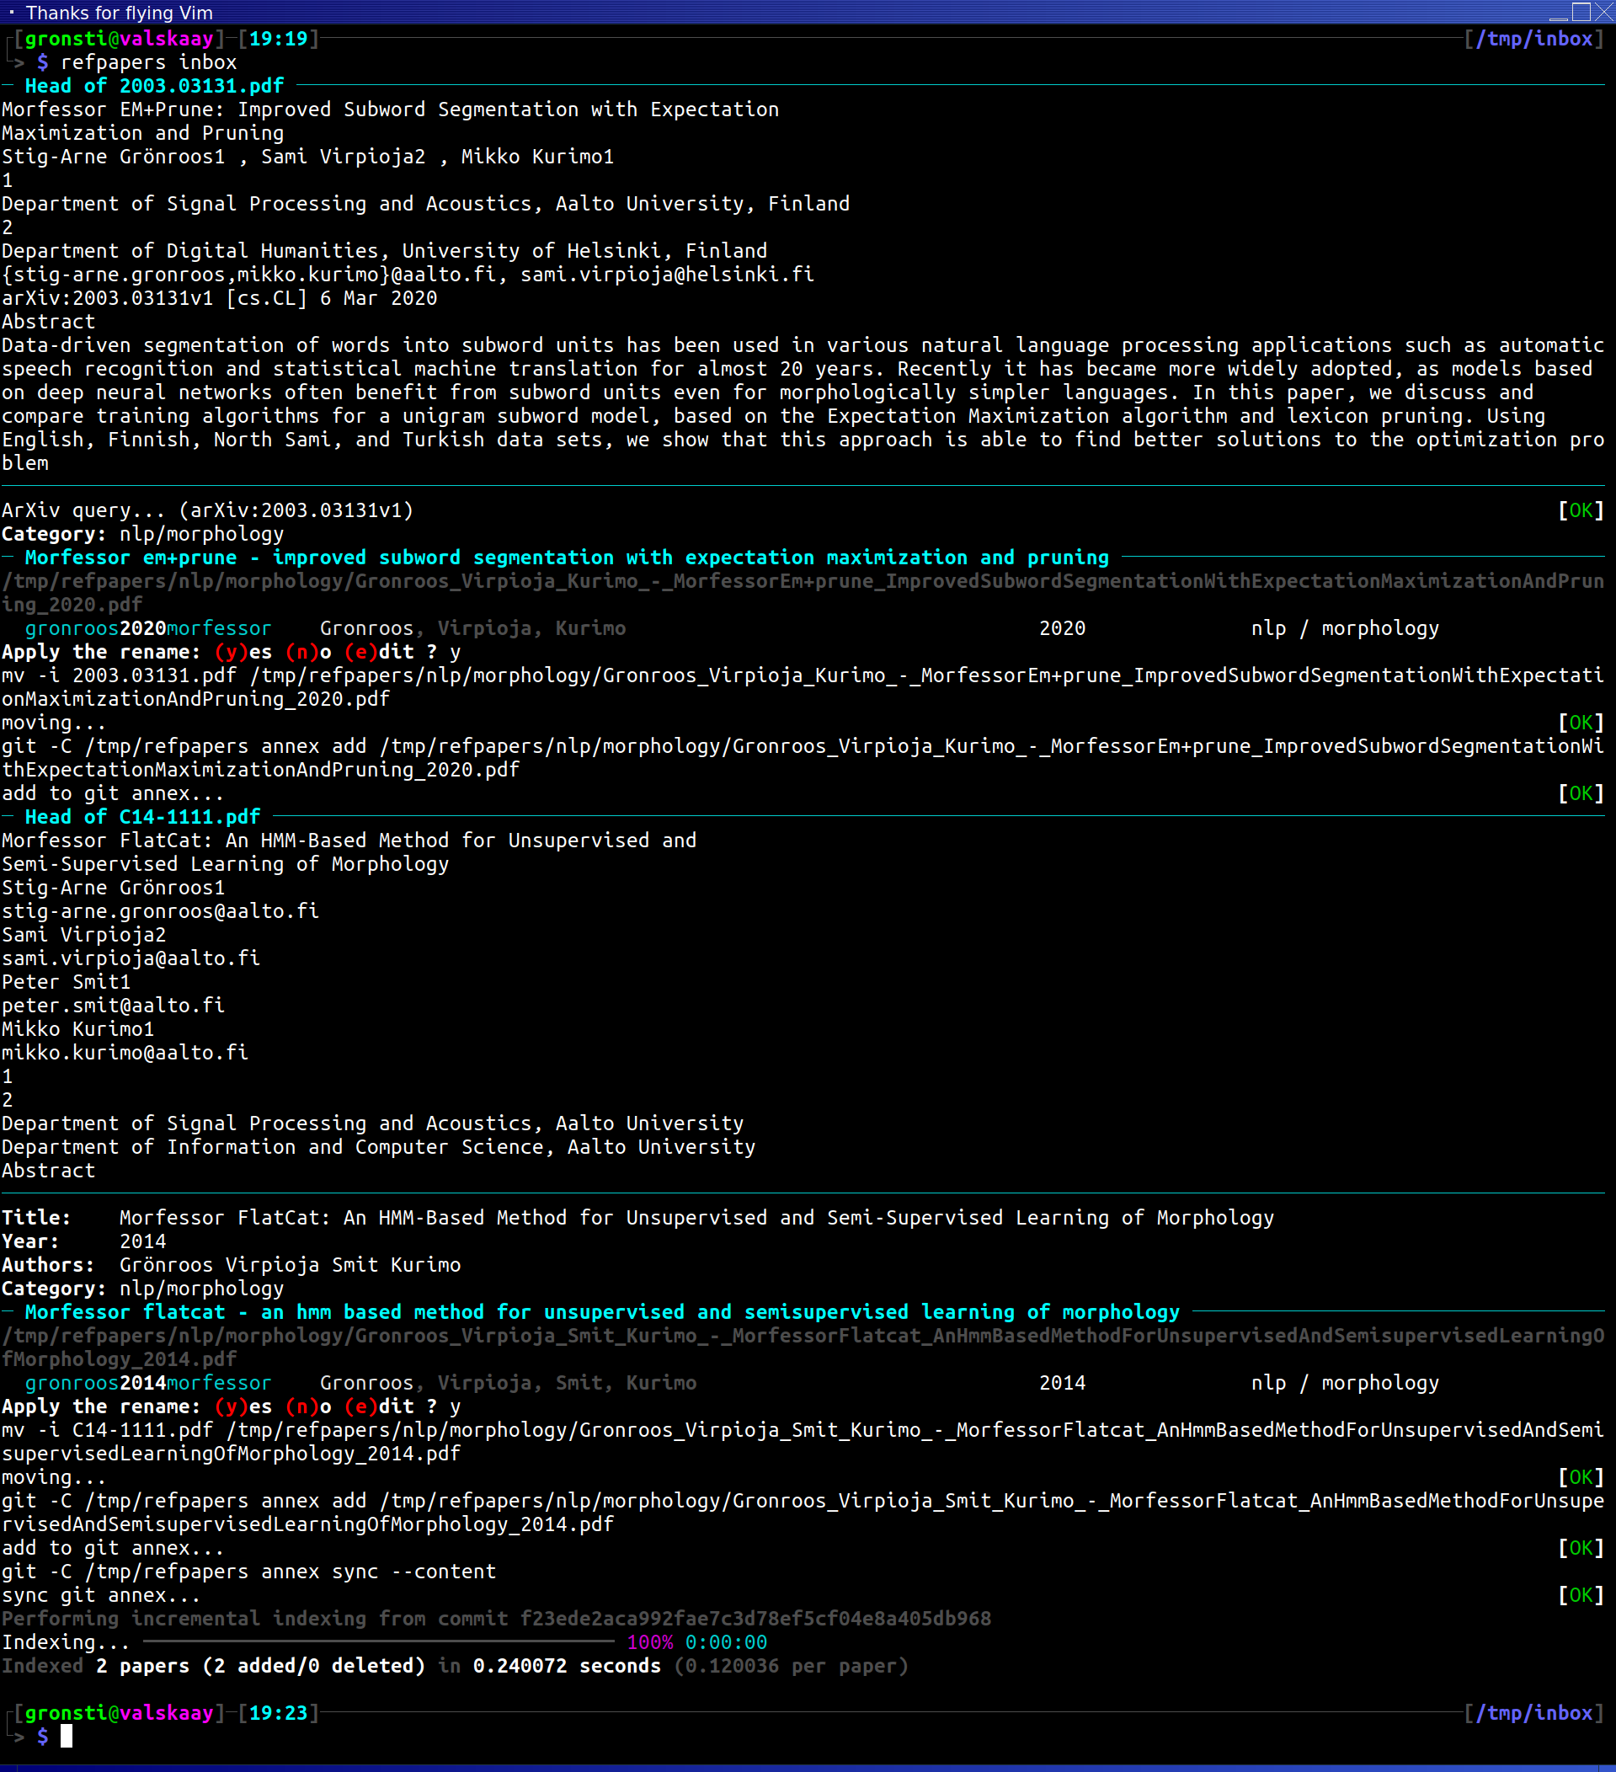Click the 'git -C /tmp/refpapers annex sync --content' command
1616x1772 pixels.
point(248,1572)
